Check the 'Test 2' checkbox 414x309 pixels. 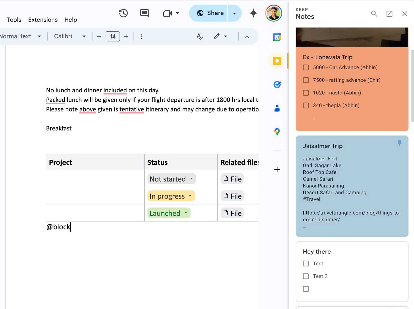[306, 276]
